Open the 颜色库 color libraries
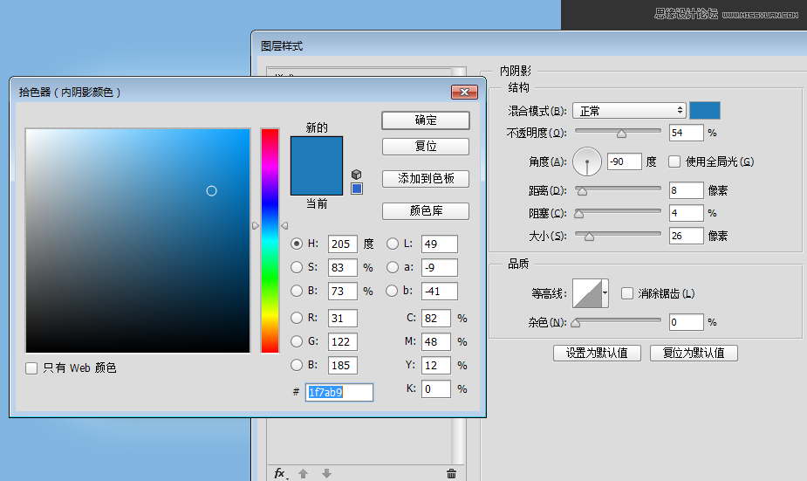The height and width of the screenshot is (481, 807). click(426, 211)
